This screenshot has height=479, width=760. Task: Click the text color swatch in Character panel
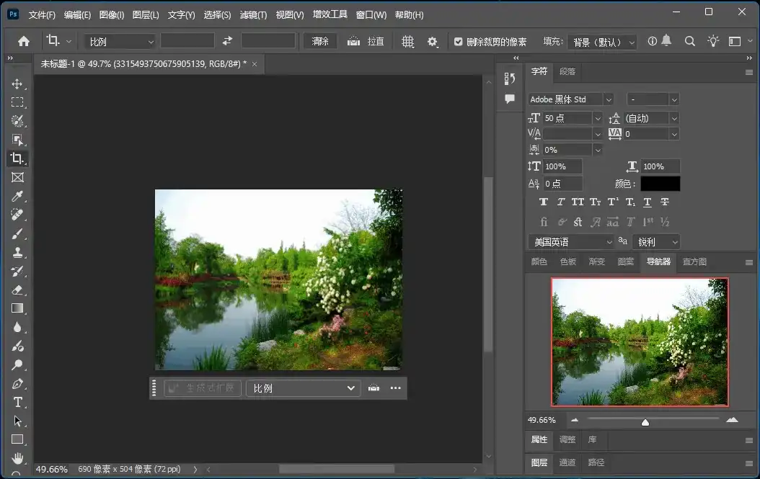[661, 183]
